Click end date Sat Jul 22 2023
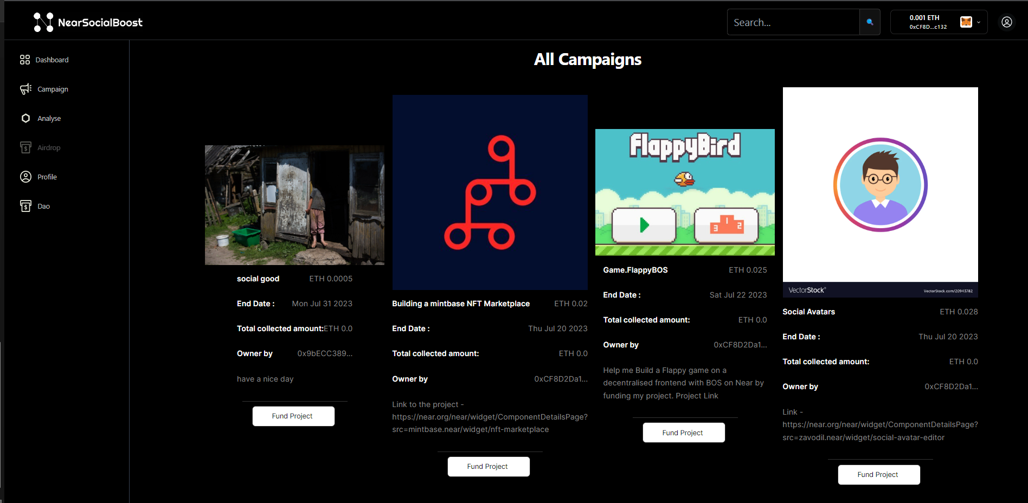This screenshot has height=503, width=1028. pyautogui.click(x=738, y=295)
